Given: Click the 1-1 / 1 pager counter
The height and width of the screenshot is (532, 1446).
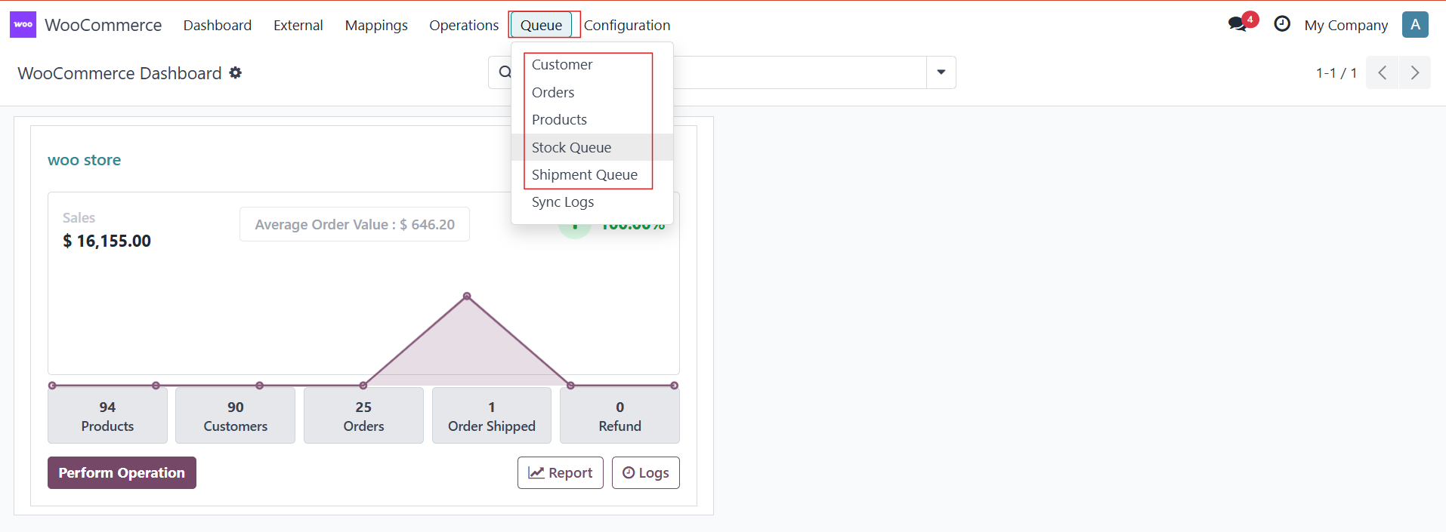Looking at the screenshot, I should point(1336,72).
